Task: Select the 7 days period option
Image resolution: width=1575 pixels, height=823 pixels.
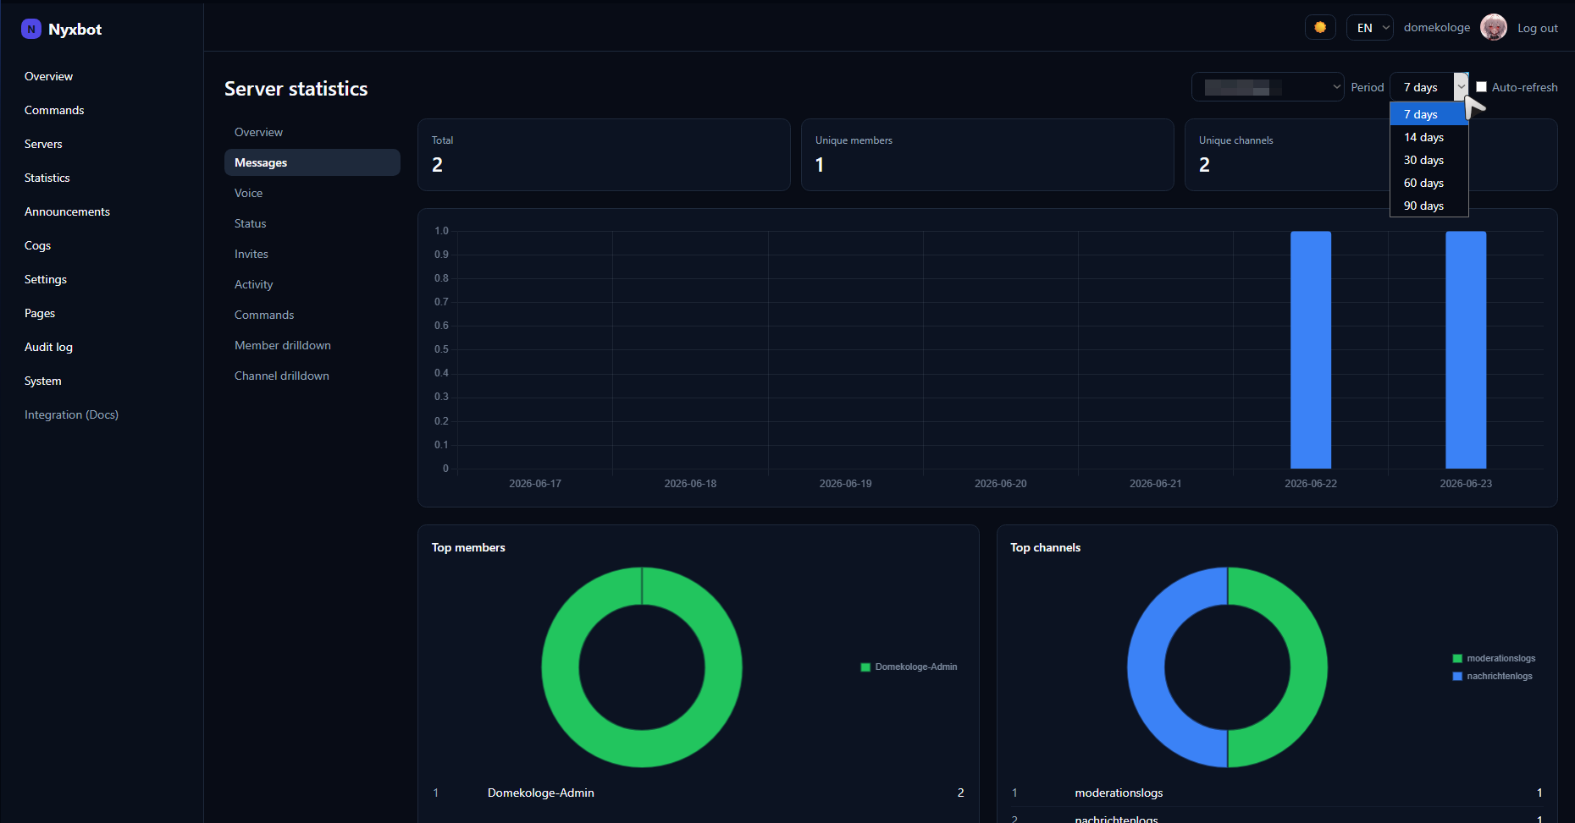Action: [x=1429, y=114]
